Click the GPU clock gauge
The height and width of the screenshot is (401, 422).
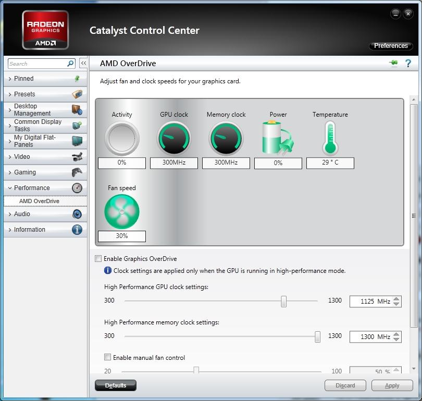point(174,138)
